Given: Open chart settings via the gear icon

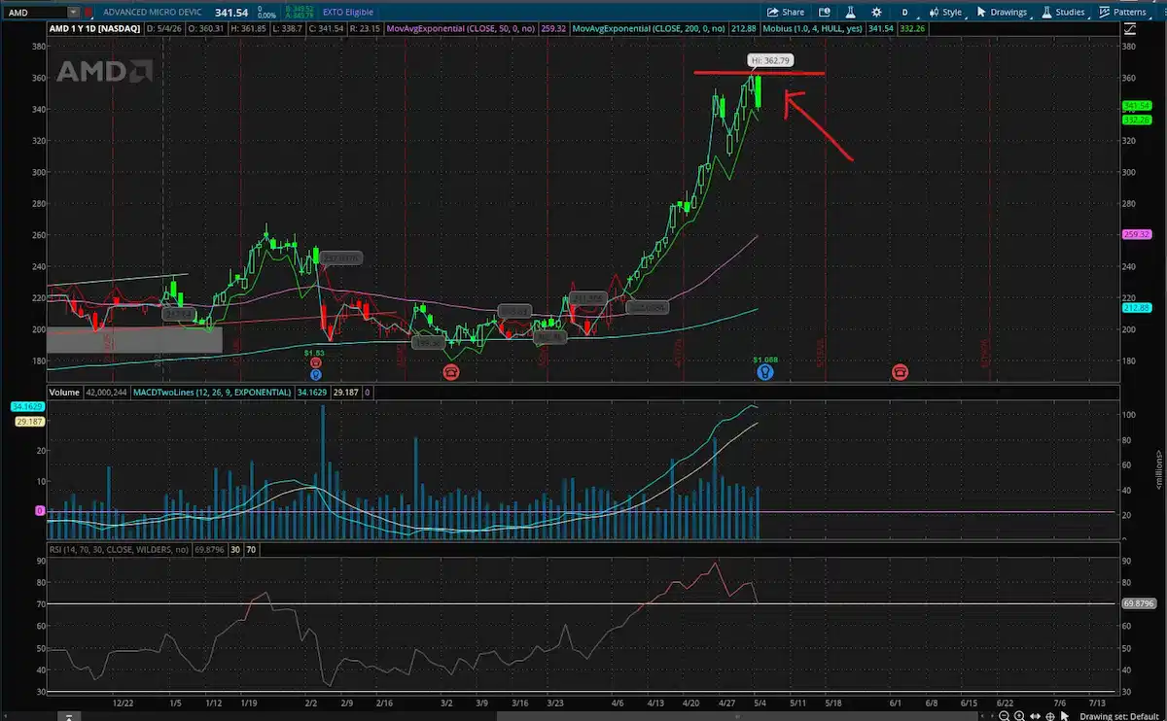Looking at the screenshot, I should pyautogui.click(x=876, y=12).
